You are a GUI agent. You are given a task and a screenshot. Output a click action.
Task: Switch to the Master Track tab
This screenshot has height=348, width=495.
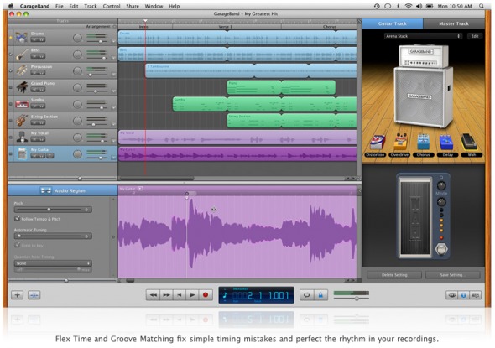pos(454,23)
